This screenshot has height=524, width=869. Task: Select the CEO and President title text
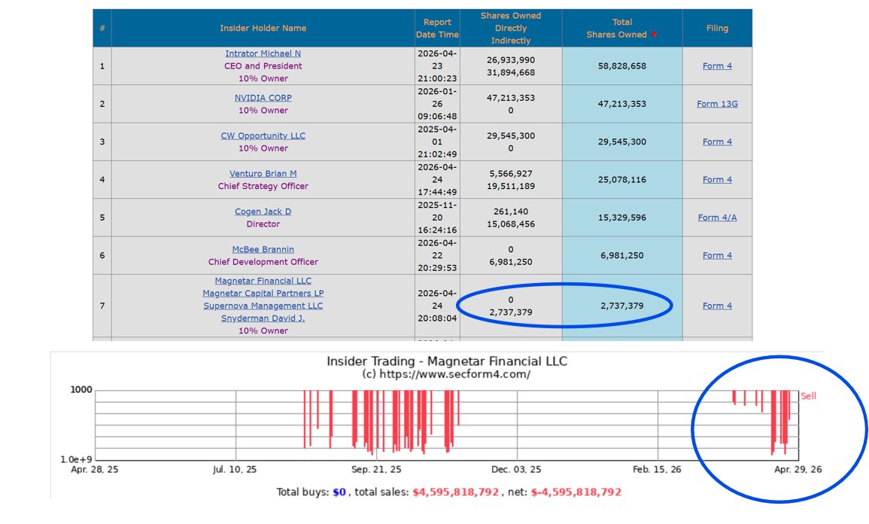[263, 66]
